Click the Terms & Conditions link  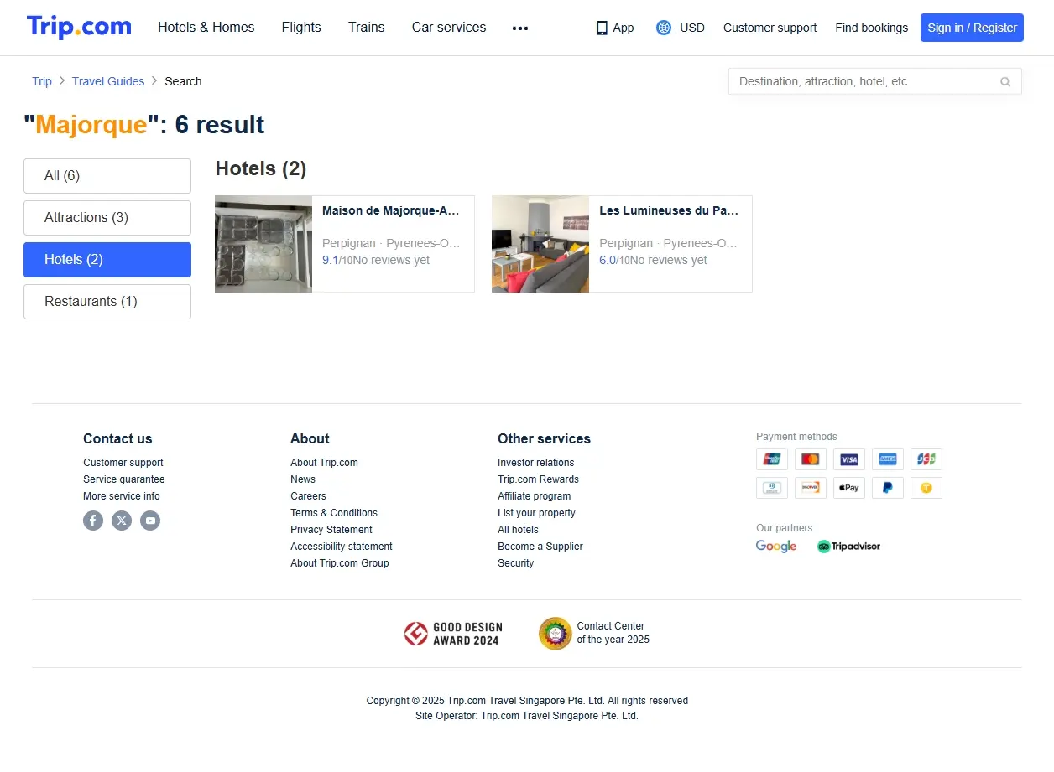pyautogui.click(x=334, y=513)
